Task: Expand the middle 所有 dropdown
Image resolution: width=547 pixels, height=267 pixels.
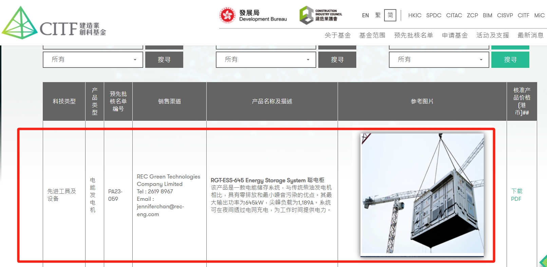Action: 266,60
